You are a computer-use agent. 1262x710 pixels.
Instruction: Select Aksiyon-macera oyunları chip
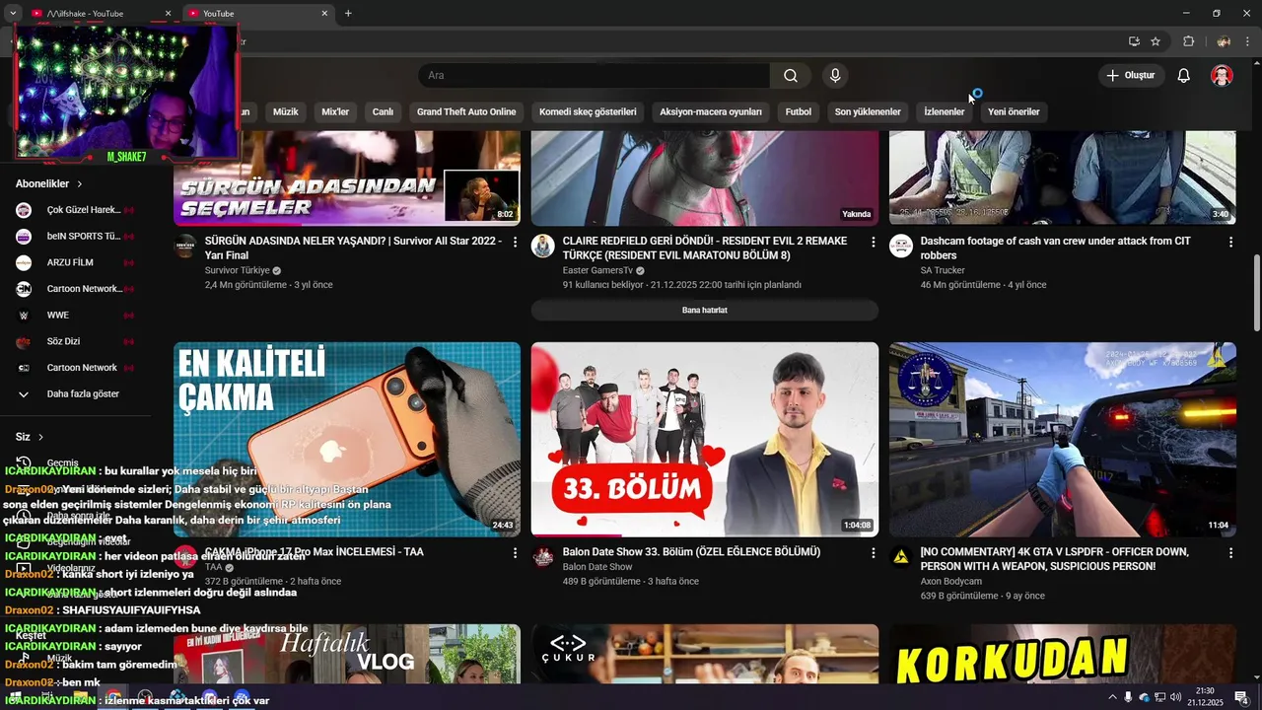pos(711,112)
